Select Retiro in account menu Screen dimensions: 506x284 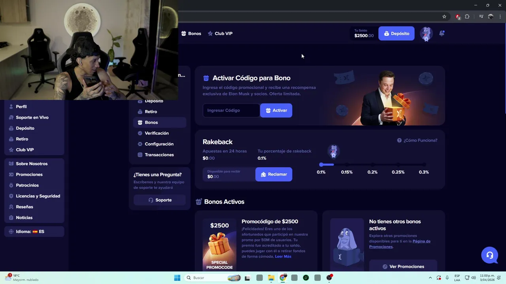click(160, 112)
